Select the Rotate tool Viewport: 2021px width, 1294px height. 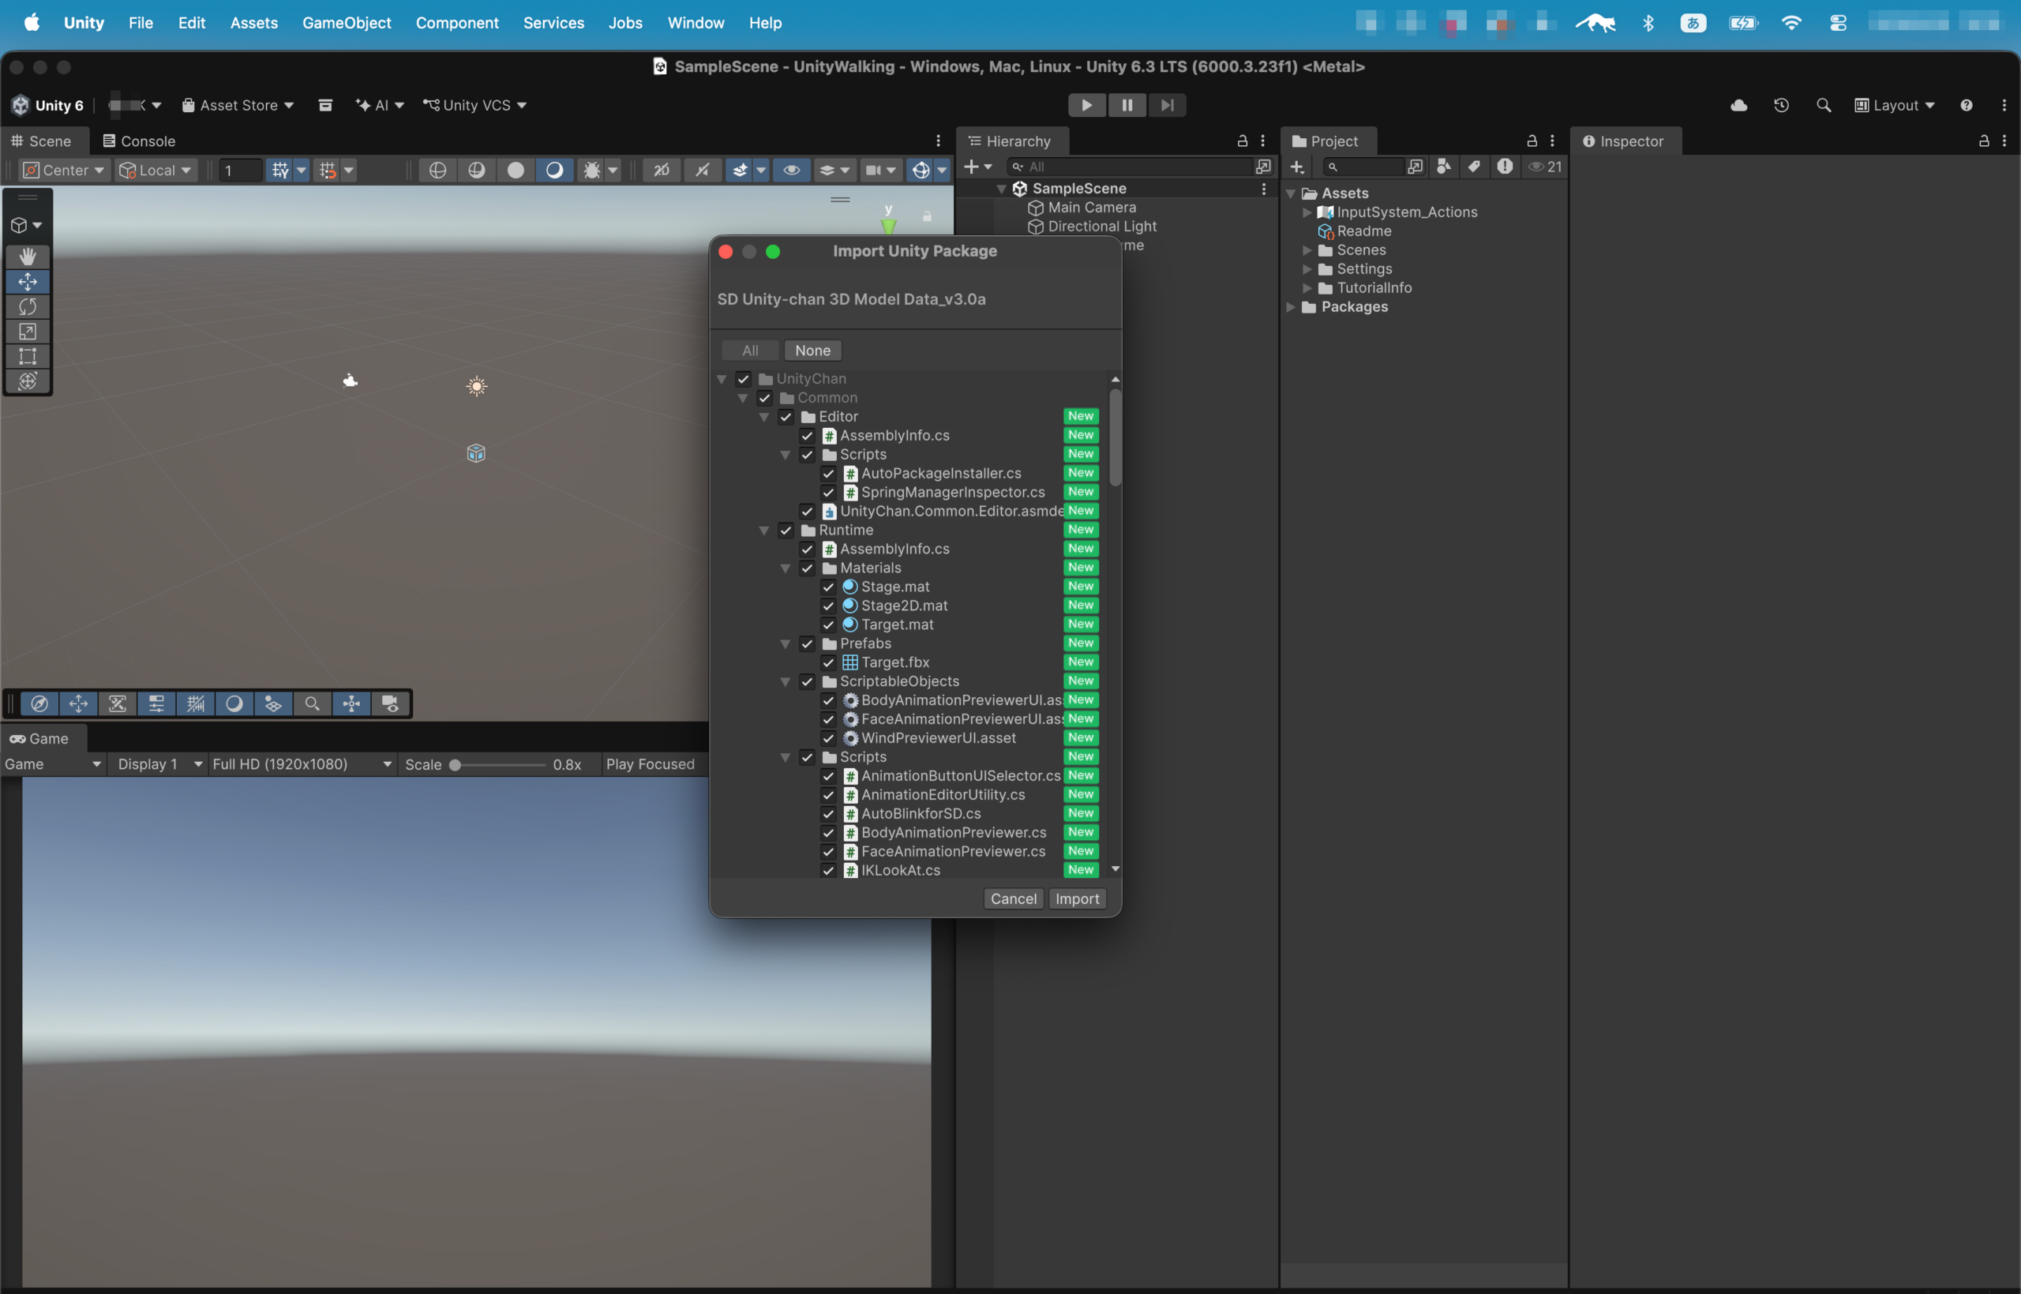click(28, 306)
